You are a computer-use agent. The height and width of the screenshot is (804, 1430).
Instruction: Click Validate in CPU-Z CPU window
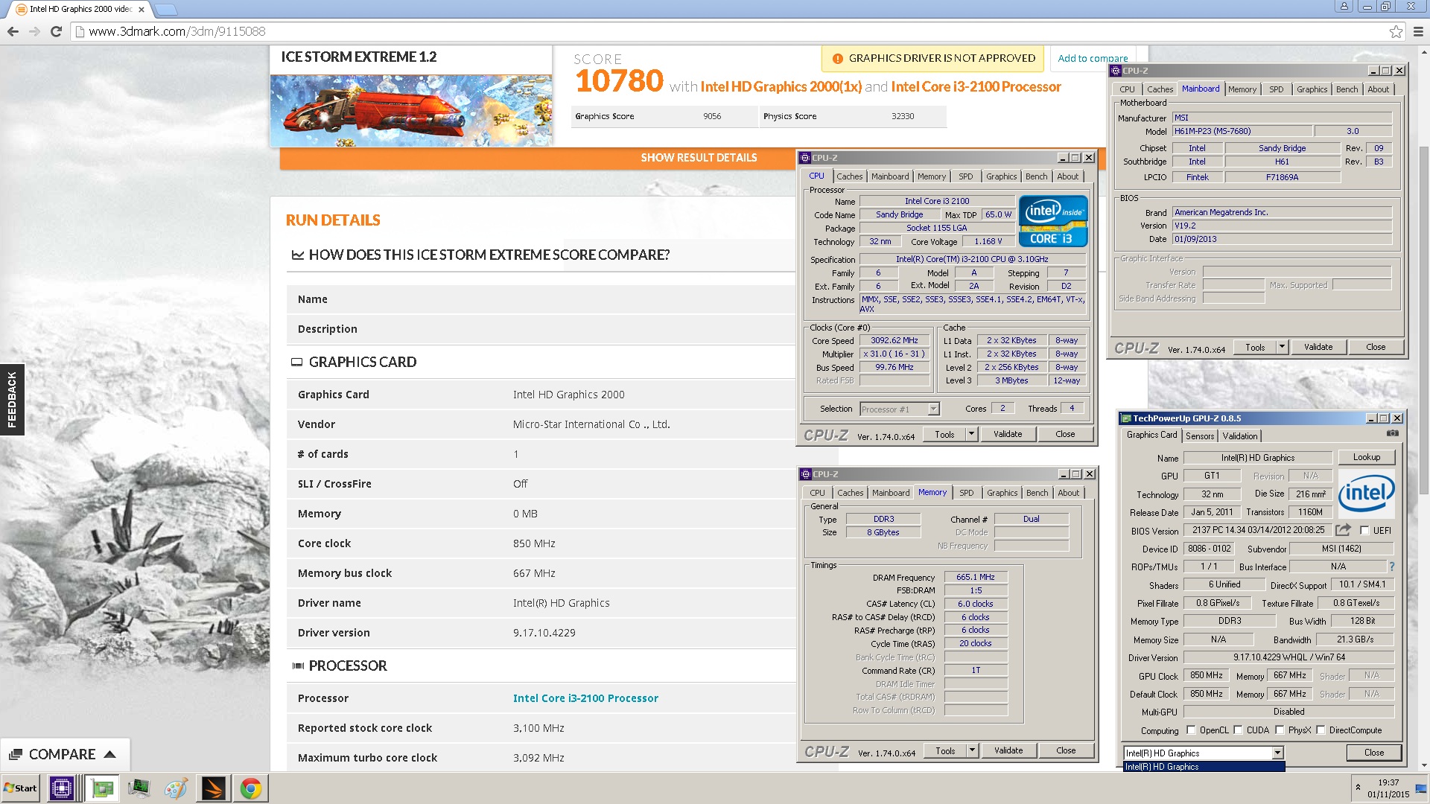[x=1008, y=434]
